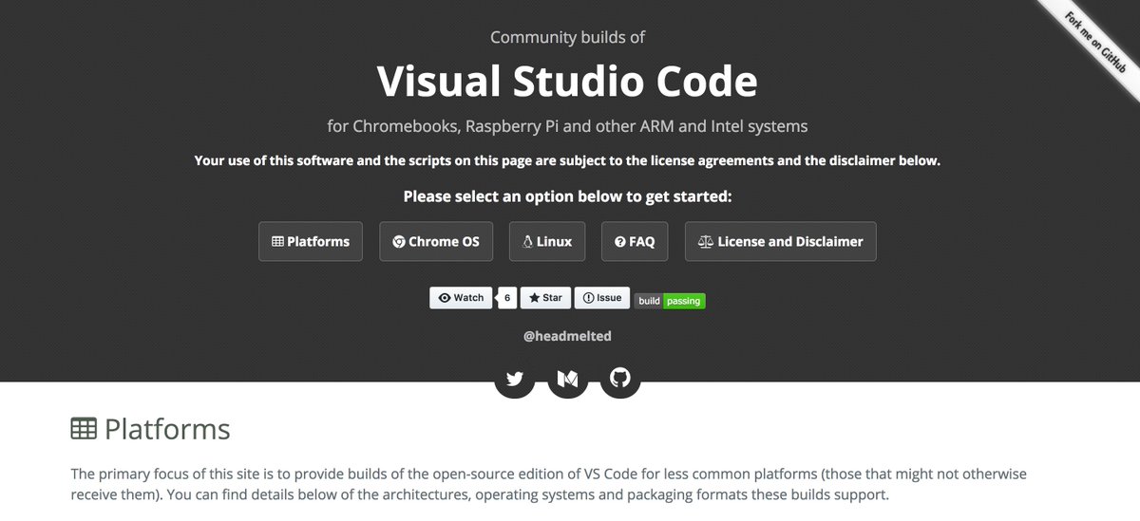Open the Medium round icon
Viewport: 1140px width, 521px height.
pos(568,379)
